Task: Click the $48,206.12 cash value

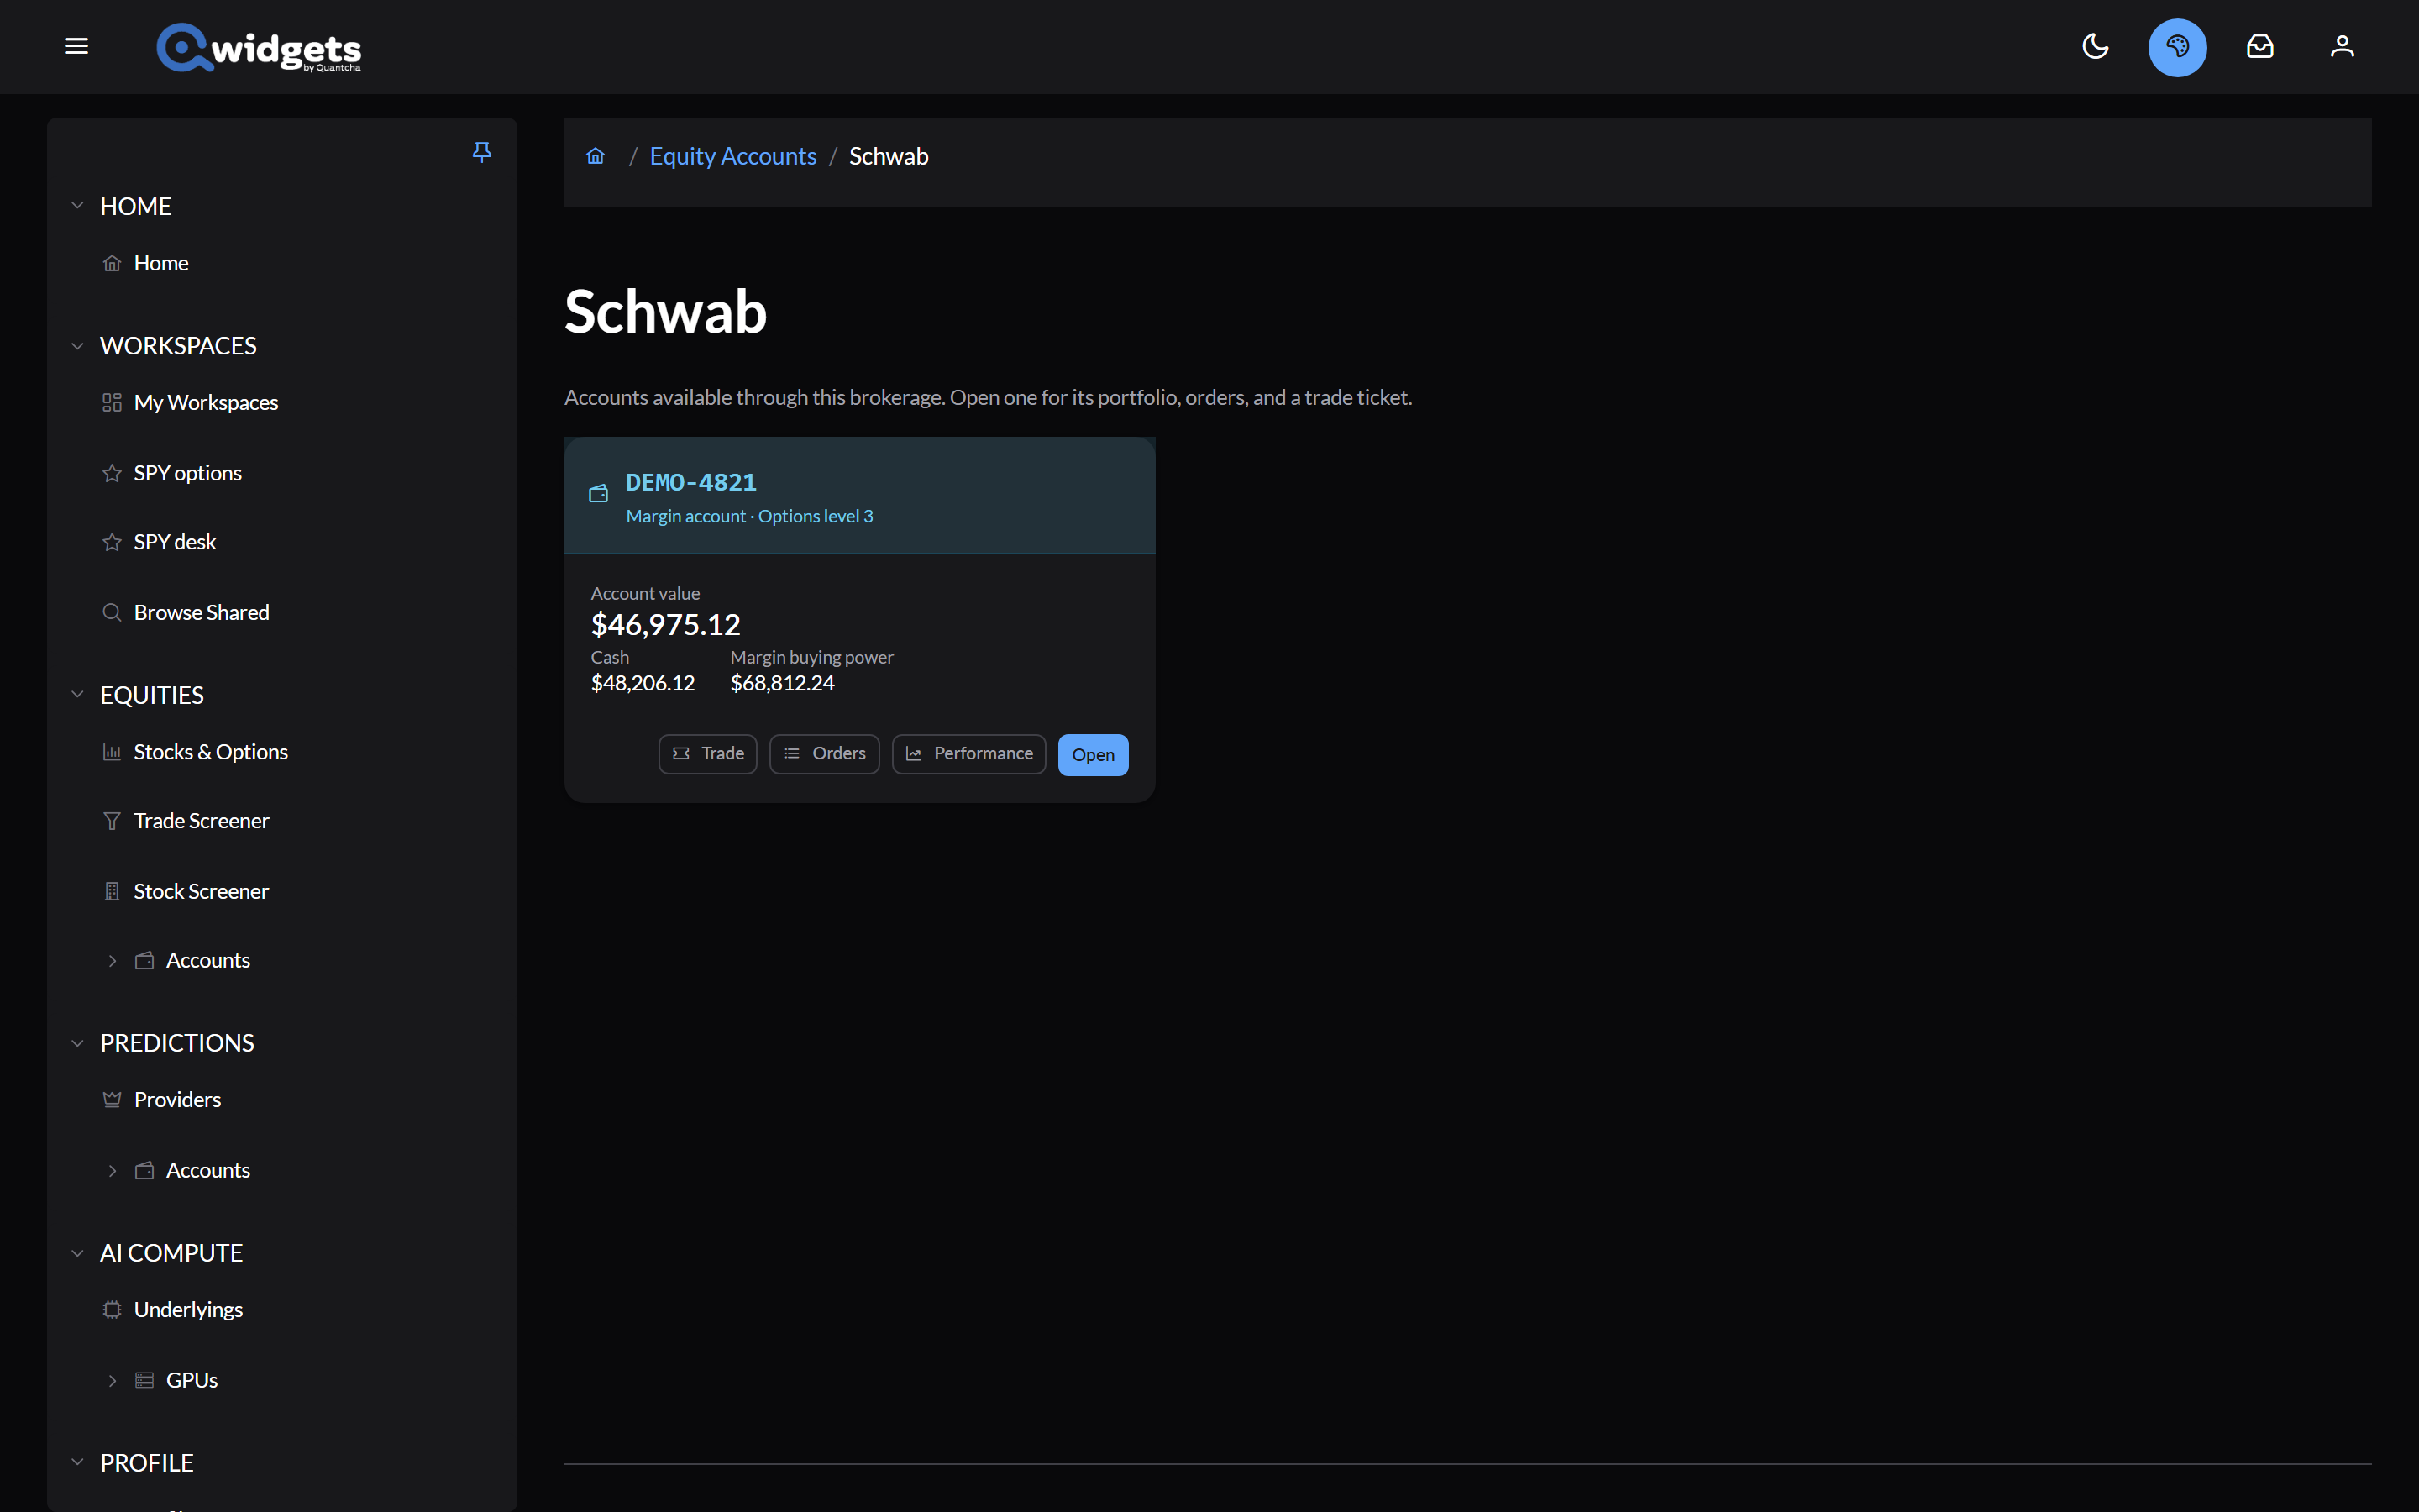Action: 643,683
